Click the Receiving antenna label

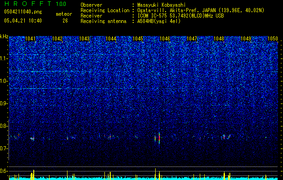click(x=103, y=21)
